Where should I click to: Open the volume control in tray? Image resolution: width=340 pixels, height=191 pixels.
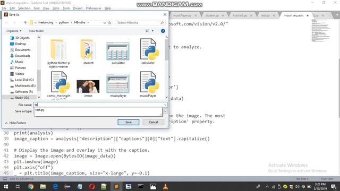[x=297, y=186]
